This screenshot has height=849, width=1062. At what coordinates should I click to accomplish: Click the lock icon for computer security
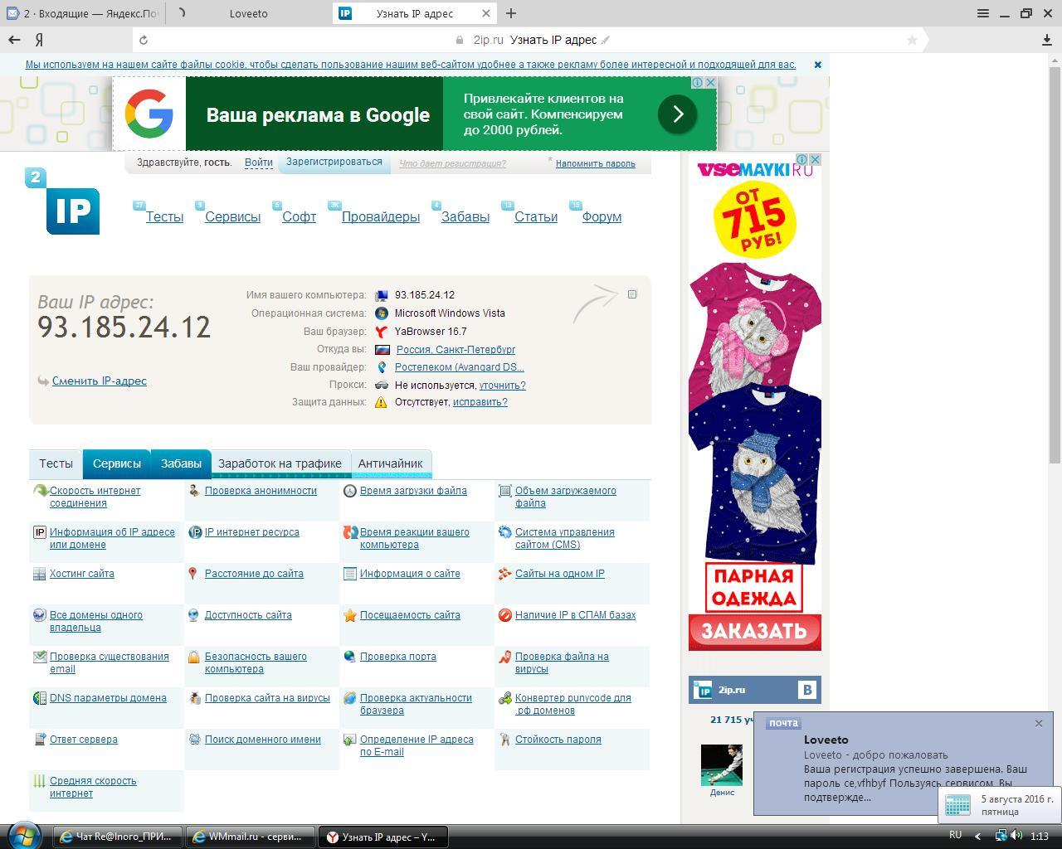(x=193, y=657)
